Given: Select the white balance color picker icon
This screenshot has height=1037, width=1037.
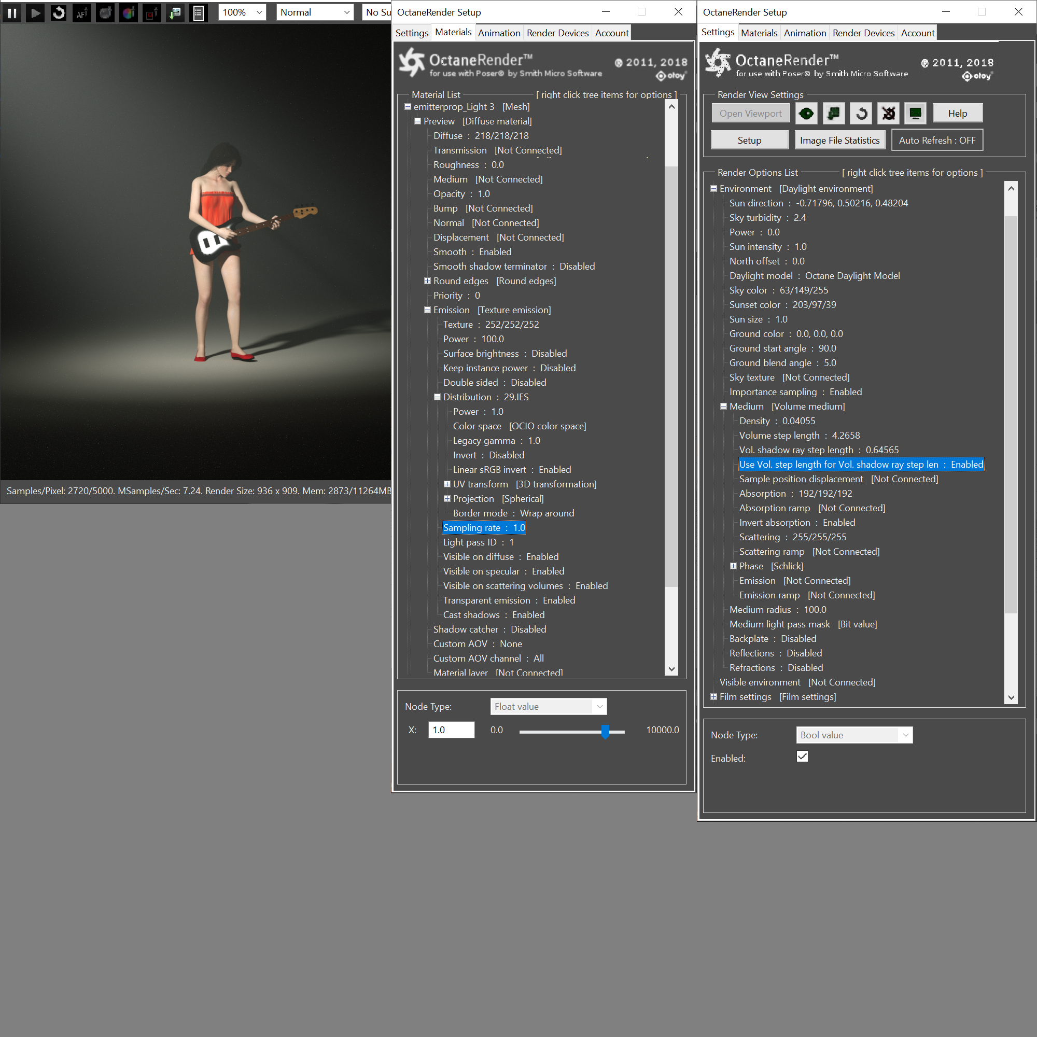Looking at the screenshot, I should tap(128, 12).
